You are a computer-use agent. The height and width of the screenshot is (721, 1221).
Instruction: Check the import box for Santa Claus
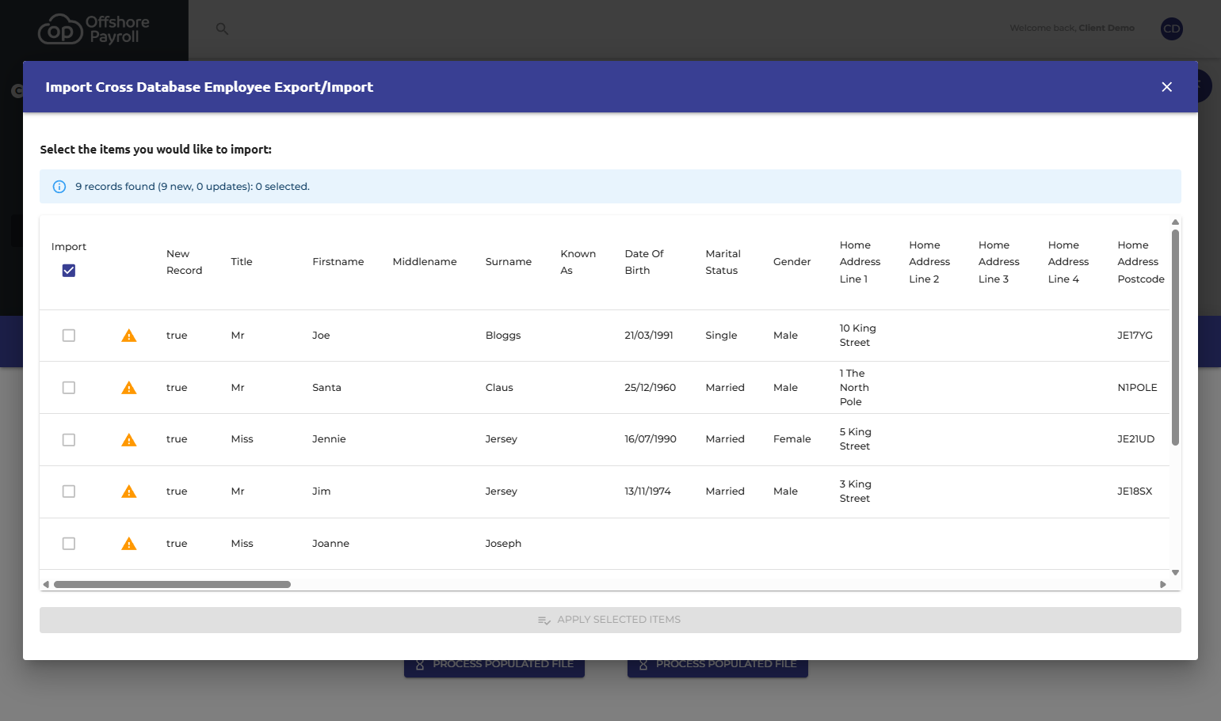[x=69, y=388]
